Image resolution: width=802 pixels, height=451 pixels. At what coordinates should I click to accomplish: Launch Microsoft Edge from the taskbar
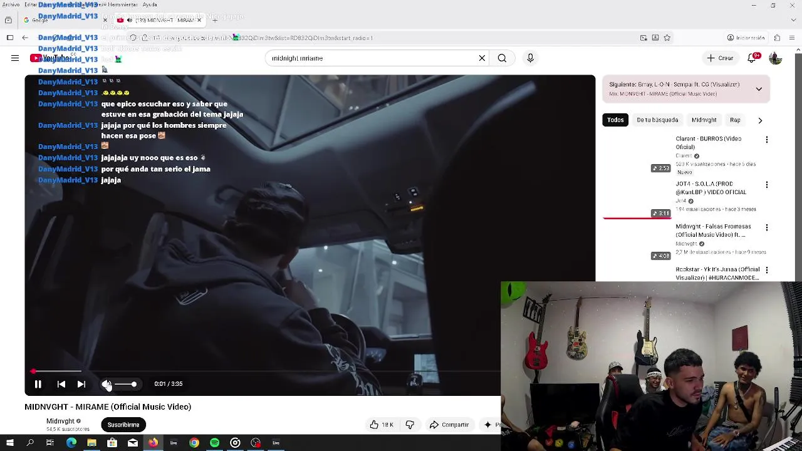click(x=71, y=443)
